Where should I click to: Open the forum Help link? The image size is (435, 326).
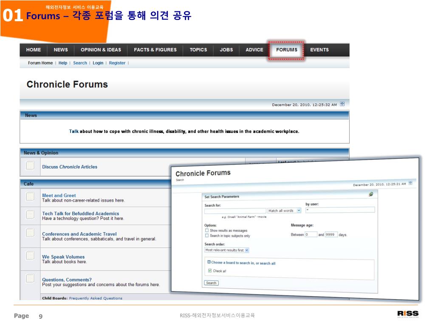[x=63, y=63]
